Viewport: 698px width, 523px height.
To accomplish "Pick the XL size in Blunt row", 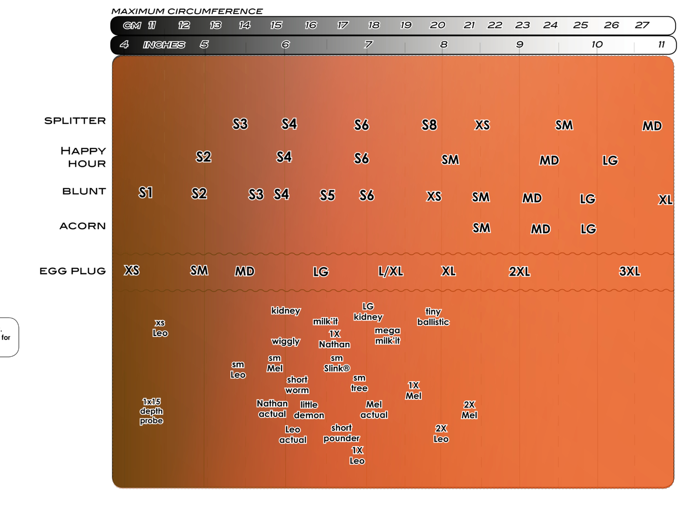I will tap(665, 200).
